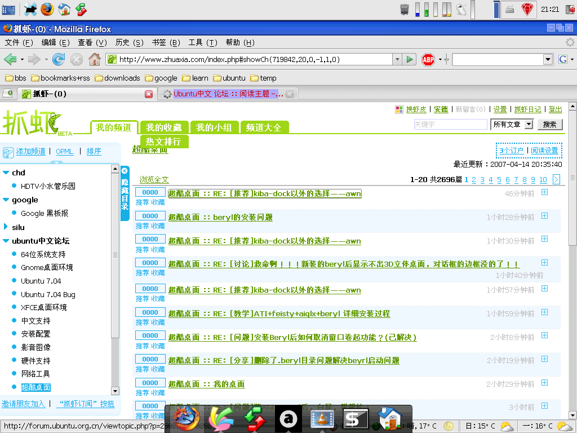Click the channel list scrollbar up arrow
This screenshot has width=577, height=433.
(115, 169)
